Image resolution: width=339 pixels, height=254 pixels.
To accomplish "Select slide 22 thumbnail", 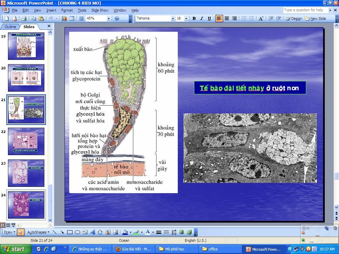I will point(26,142).
